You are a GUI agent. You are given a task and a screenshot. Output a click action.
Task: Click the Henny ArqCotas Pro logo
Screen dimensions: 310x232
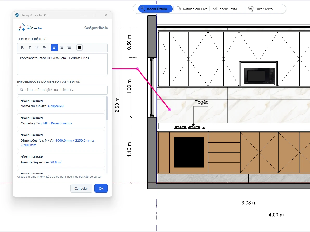point(29,28)
